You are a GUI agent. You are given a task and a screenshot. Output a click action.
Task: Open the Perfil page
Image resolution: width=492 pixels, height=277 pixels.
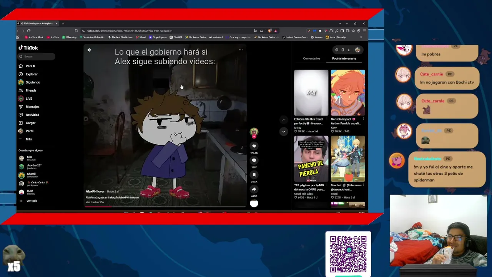pyautogui.click(x=26, y=131)
